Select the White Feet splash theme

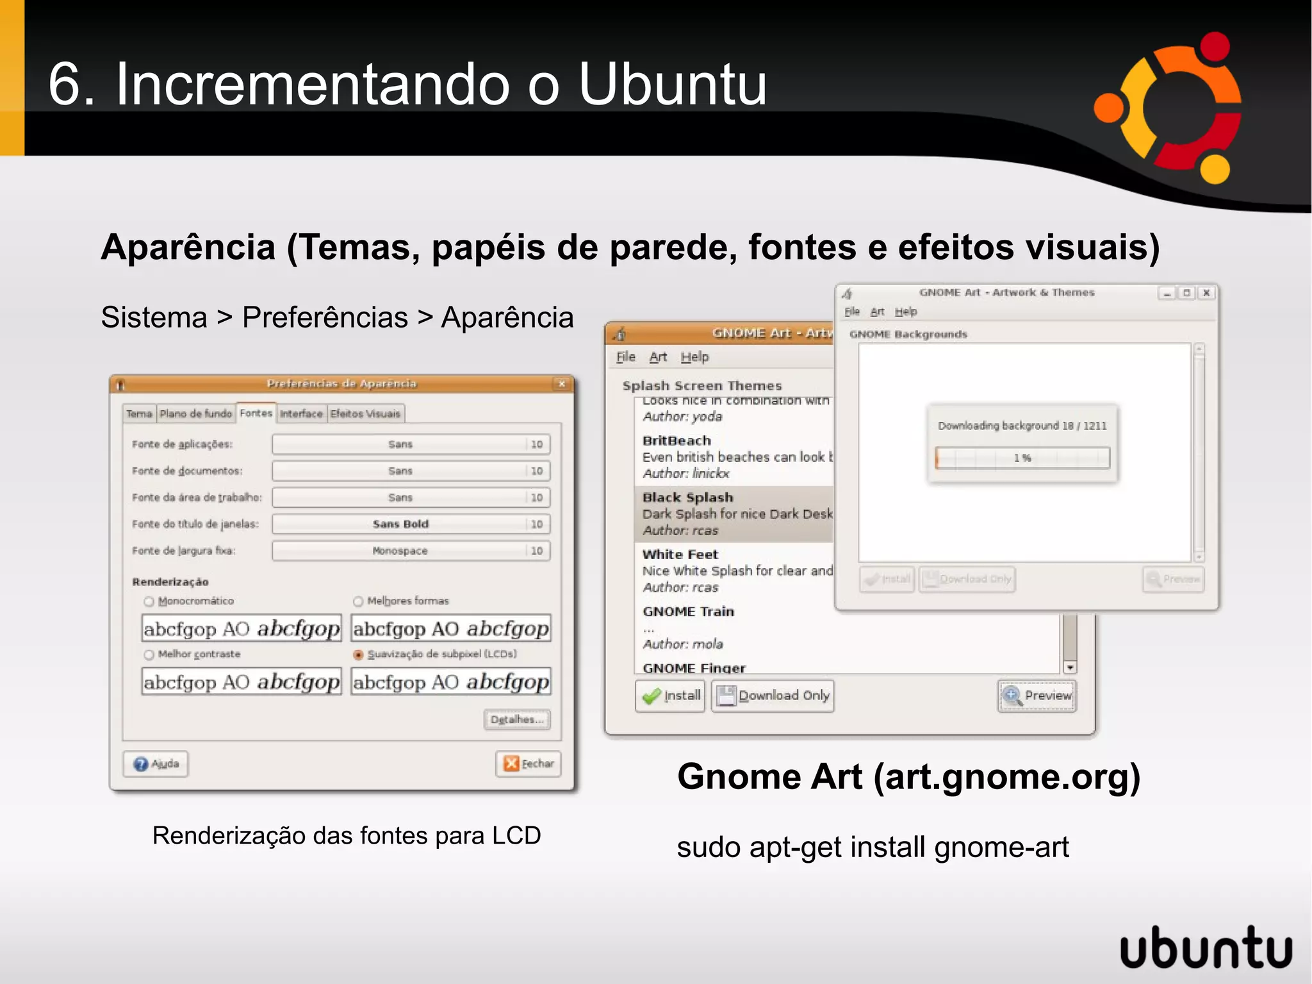[734, 571]
